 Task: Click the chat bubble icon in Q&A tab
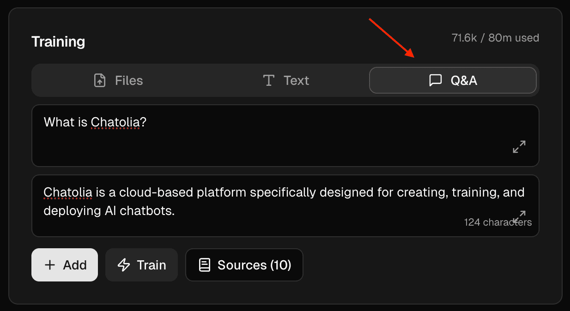pos(435,80)
